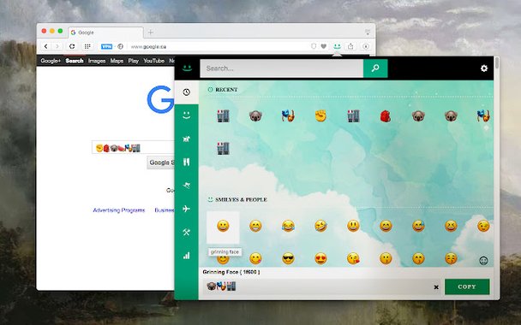Focus the emoji Search field

[281, 68]
